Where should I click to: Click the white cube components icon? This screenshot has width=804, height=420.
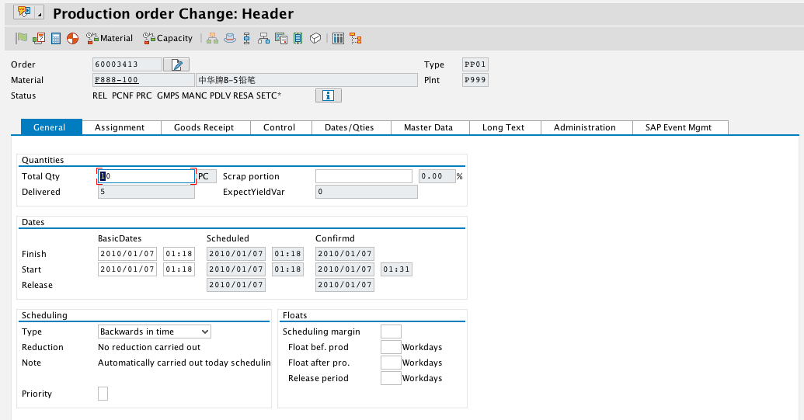(x=315, y=38)
